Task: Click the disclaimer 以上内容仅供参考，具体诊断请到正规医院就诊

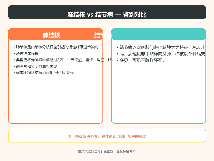Action: [x=107, y=136]
